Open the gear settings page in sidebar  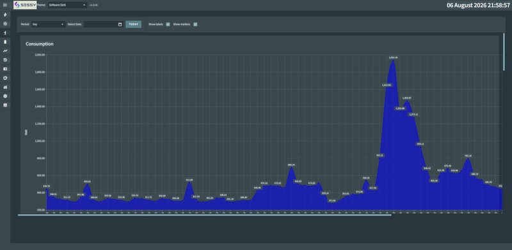(5, 96)
